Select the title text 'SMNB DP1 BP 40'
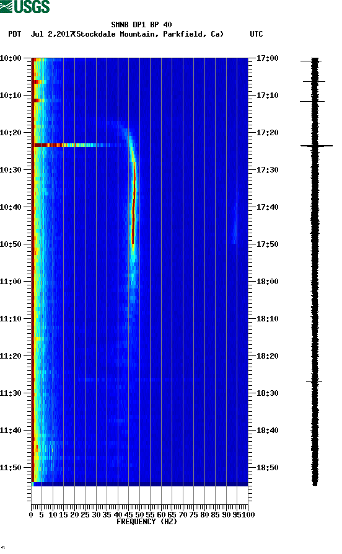The height and width of the screenshot is (554, 342). point(141,25)
